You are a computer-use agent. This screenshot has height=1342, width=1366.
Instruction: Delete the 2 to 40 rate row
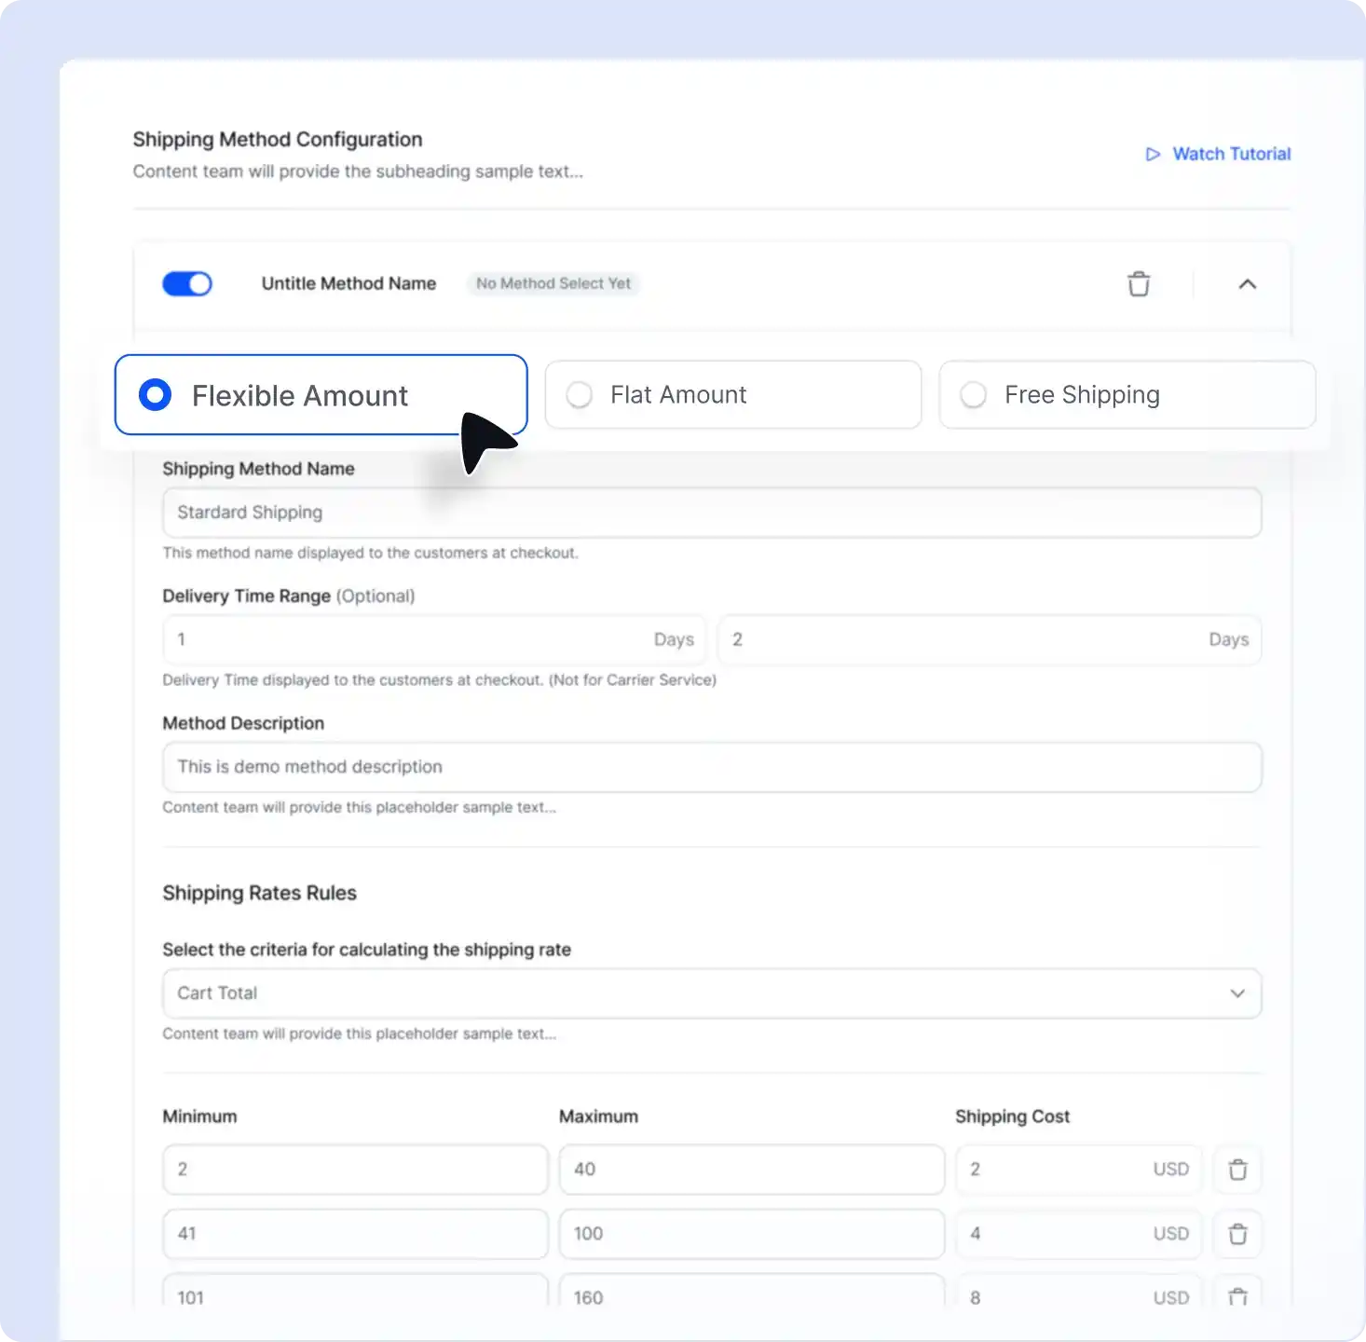coord(1237,1170)
